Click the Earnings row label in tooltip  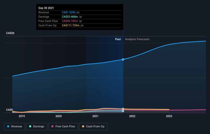pyautogui.click(x=44, y=17)
